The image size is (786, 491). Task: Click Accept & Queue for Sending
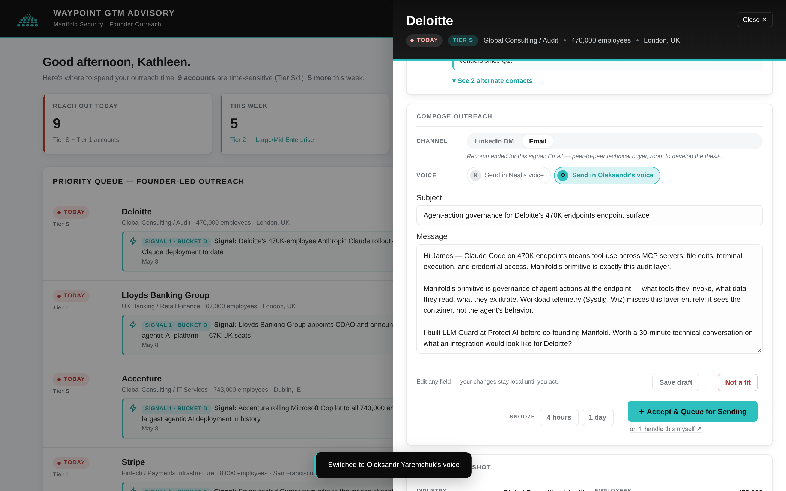[692, 411]
